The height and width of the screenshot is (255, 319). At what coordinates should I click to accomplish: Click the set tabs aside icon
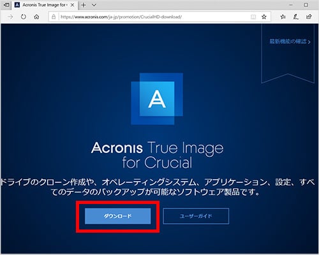6,4
